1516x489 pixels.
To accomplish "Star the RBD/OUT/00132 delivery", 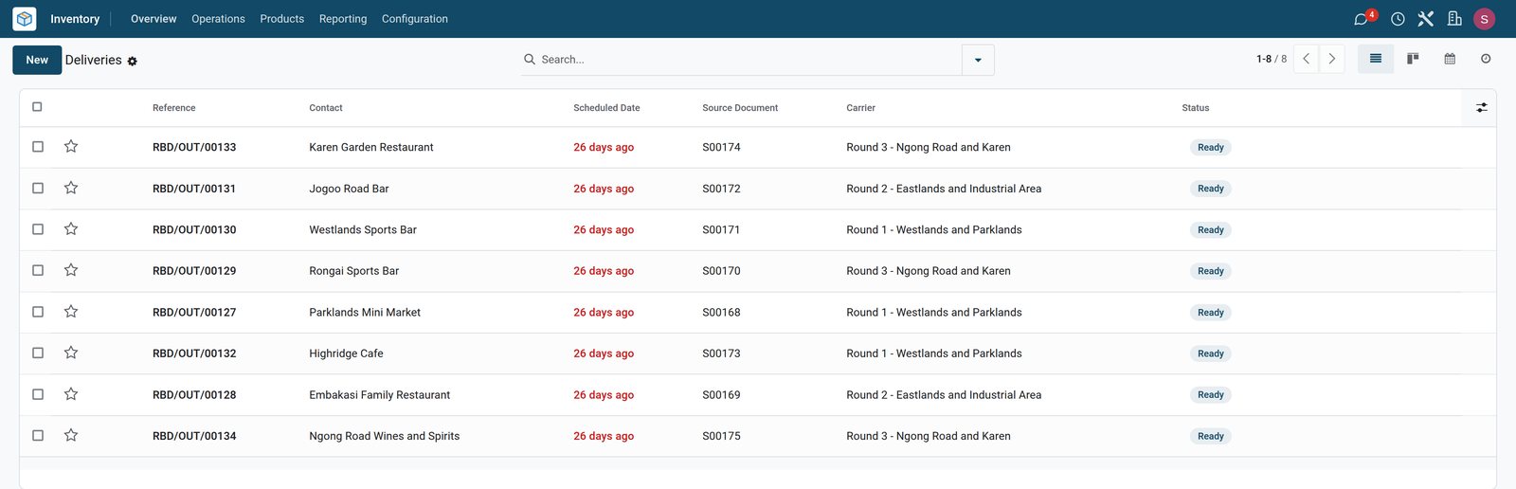I will click(x=71, y=353).
